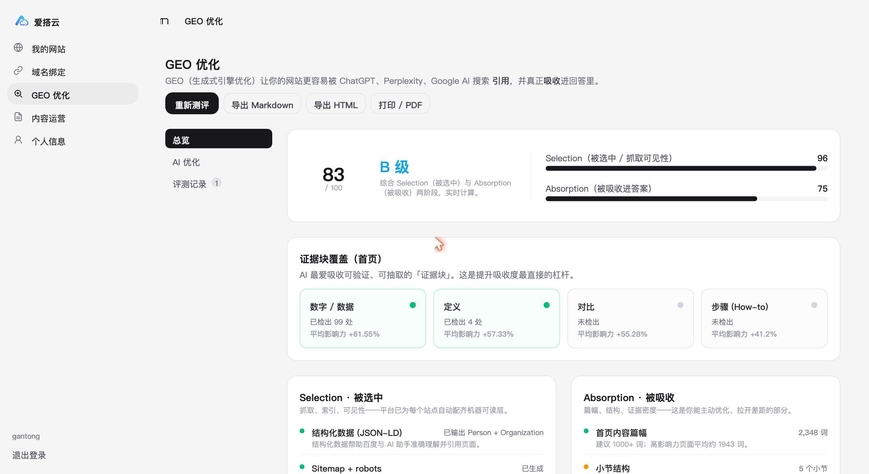Click the document icon beside 内容运营

pos(18,117)
